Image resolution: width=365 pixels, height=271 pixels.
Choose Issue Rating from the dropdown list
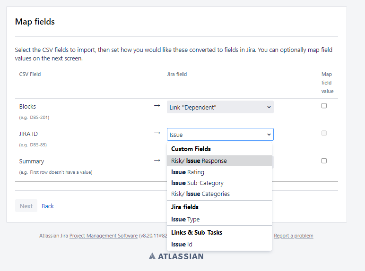point(219,172)
